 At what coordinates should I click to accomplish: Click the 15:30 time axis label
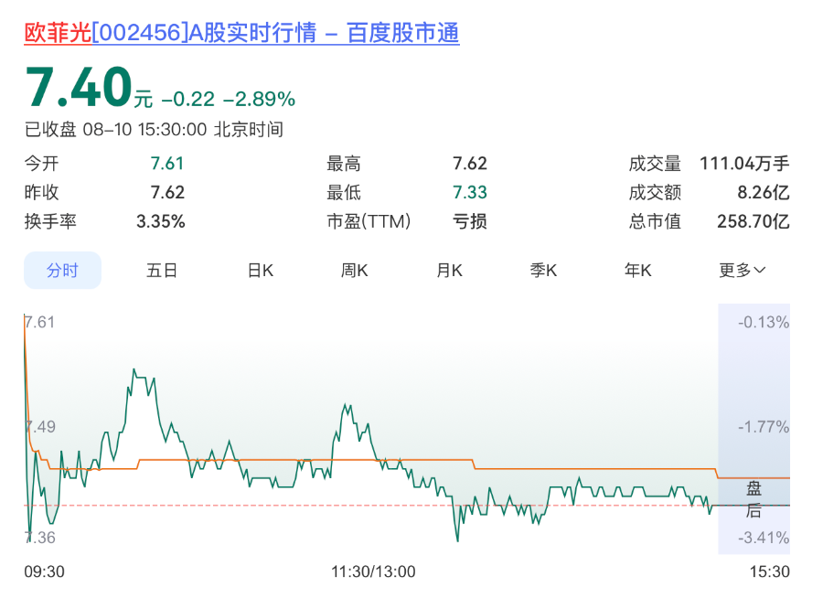click(x=769, y=571)
